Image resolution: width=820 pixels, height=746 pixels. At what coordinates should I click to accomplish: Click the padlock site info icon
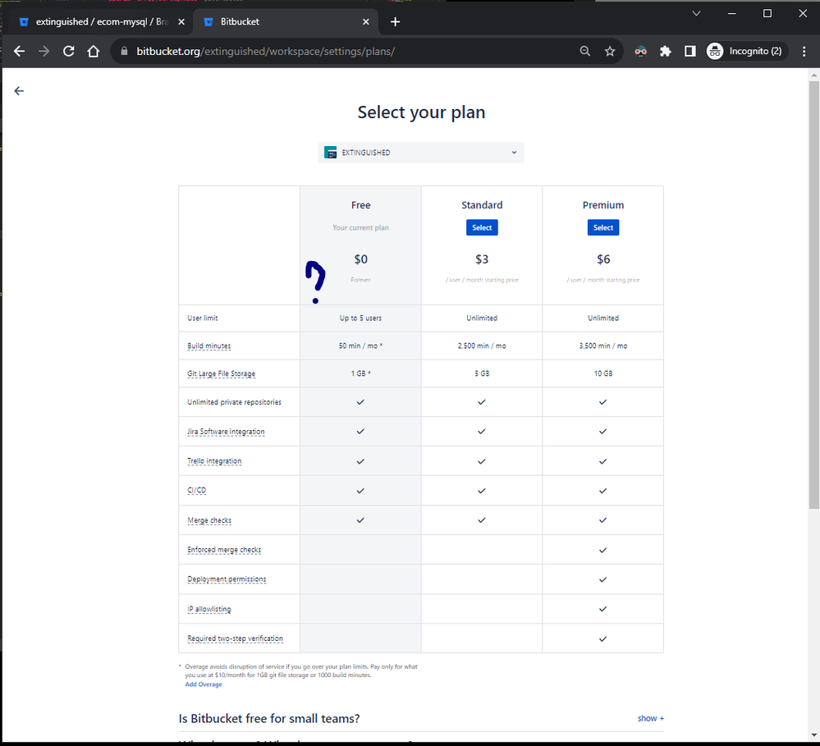click(x=124, y=51)
